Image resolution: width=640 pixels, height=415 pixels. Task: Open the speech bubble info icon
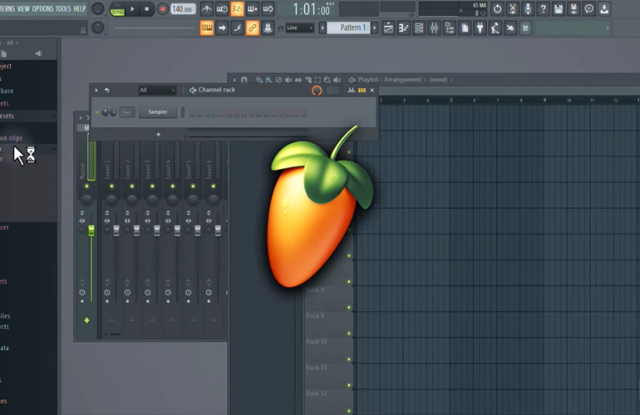[x=589, y=8]
